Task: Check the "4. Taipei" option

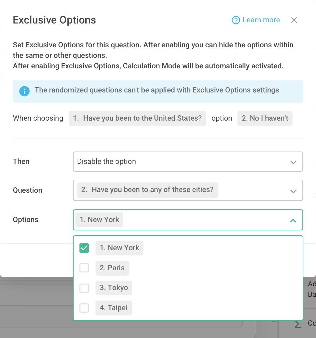Action: [84, 308]
